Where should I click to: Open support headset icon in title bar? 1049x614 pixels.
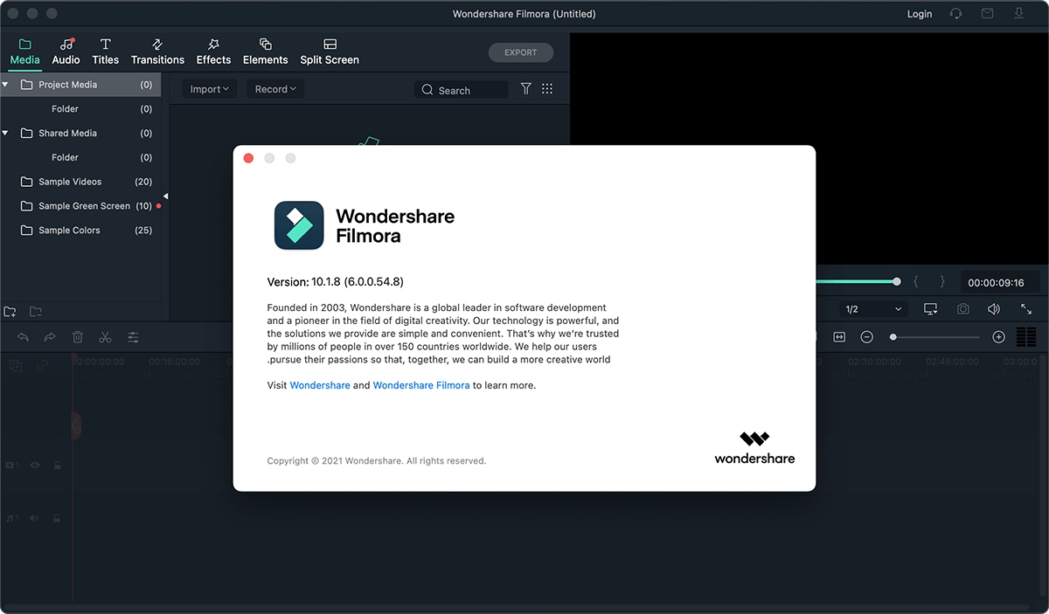pyautogui.click(x=956, y=14)
